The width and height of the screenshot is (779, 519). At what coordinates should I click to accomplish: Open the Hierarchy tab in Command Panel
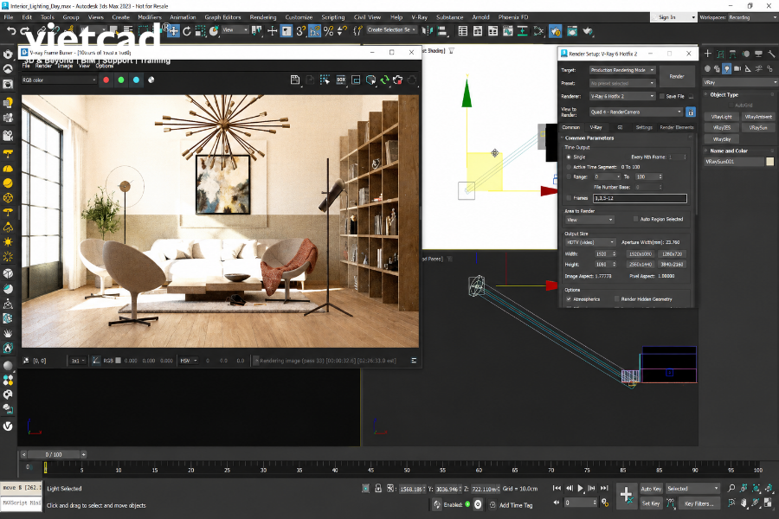pyautogui.click(x=733, y=54)
